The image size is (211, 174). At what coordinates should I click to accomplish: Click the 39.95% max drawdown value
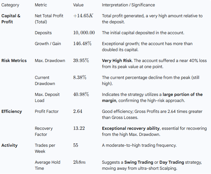[81, 61]
